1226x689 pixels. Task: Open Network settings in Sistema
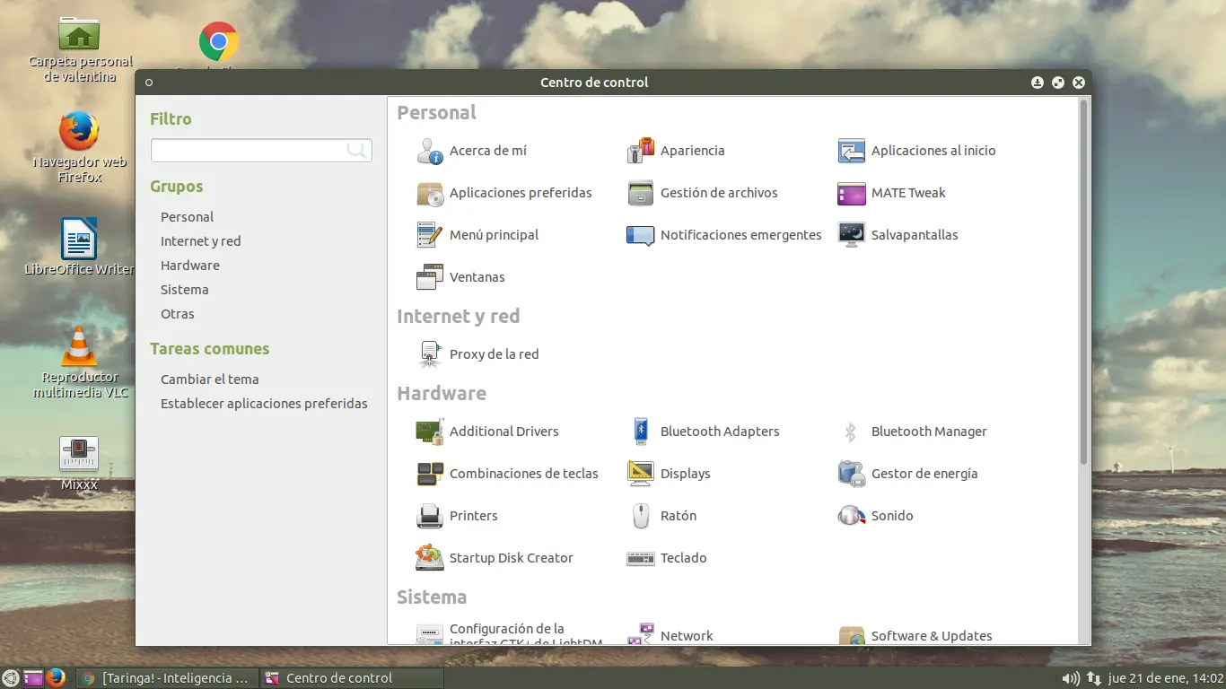[x=670, y=636]
